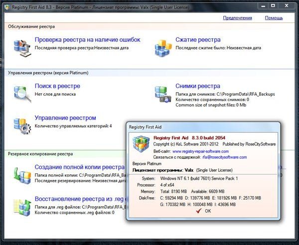This screenshot has height=245, width=299.
Task: Click Папка для снимков path text
Action: [225, 94]
